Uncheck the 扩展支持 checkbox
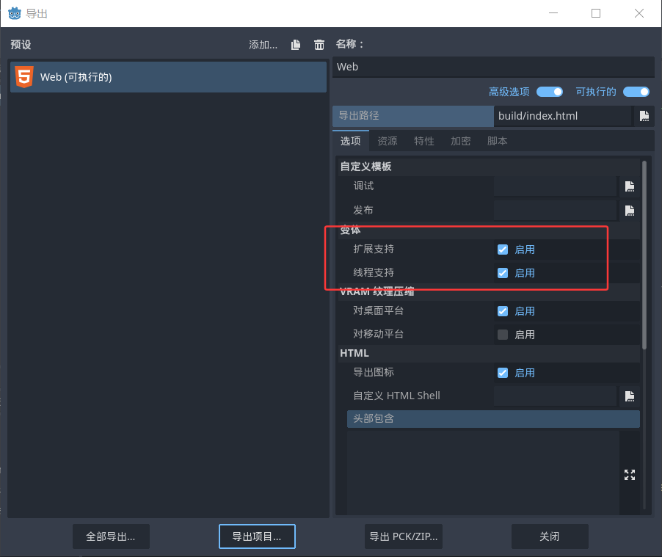This screenshot has height=557, width=662. 503,250
